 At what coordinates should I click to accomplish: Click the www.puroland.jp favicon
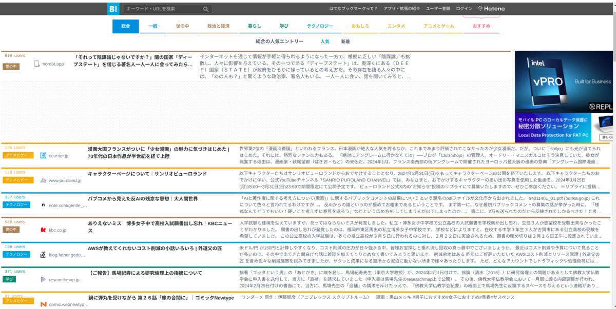(43, 180)
